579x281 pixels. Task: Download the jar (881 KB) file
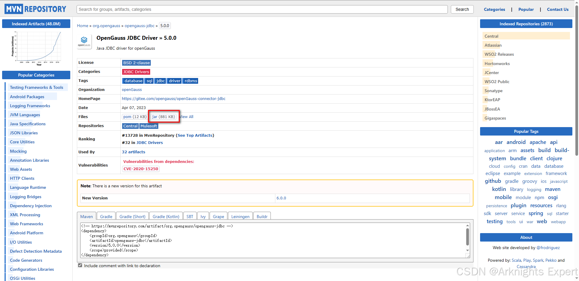(164, 117)
